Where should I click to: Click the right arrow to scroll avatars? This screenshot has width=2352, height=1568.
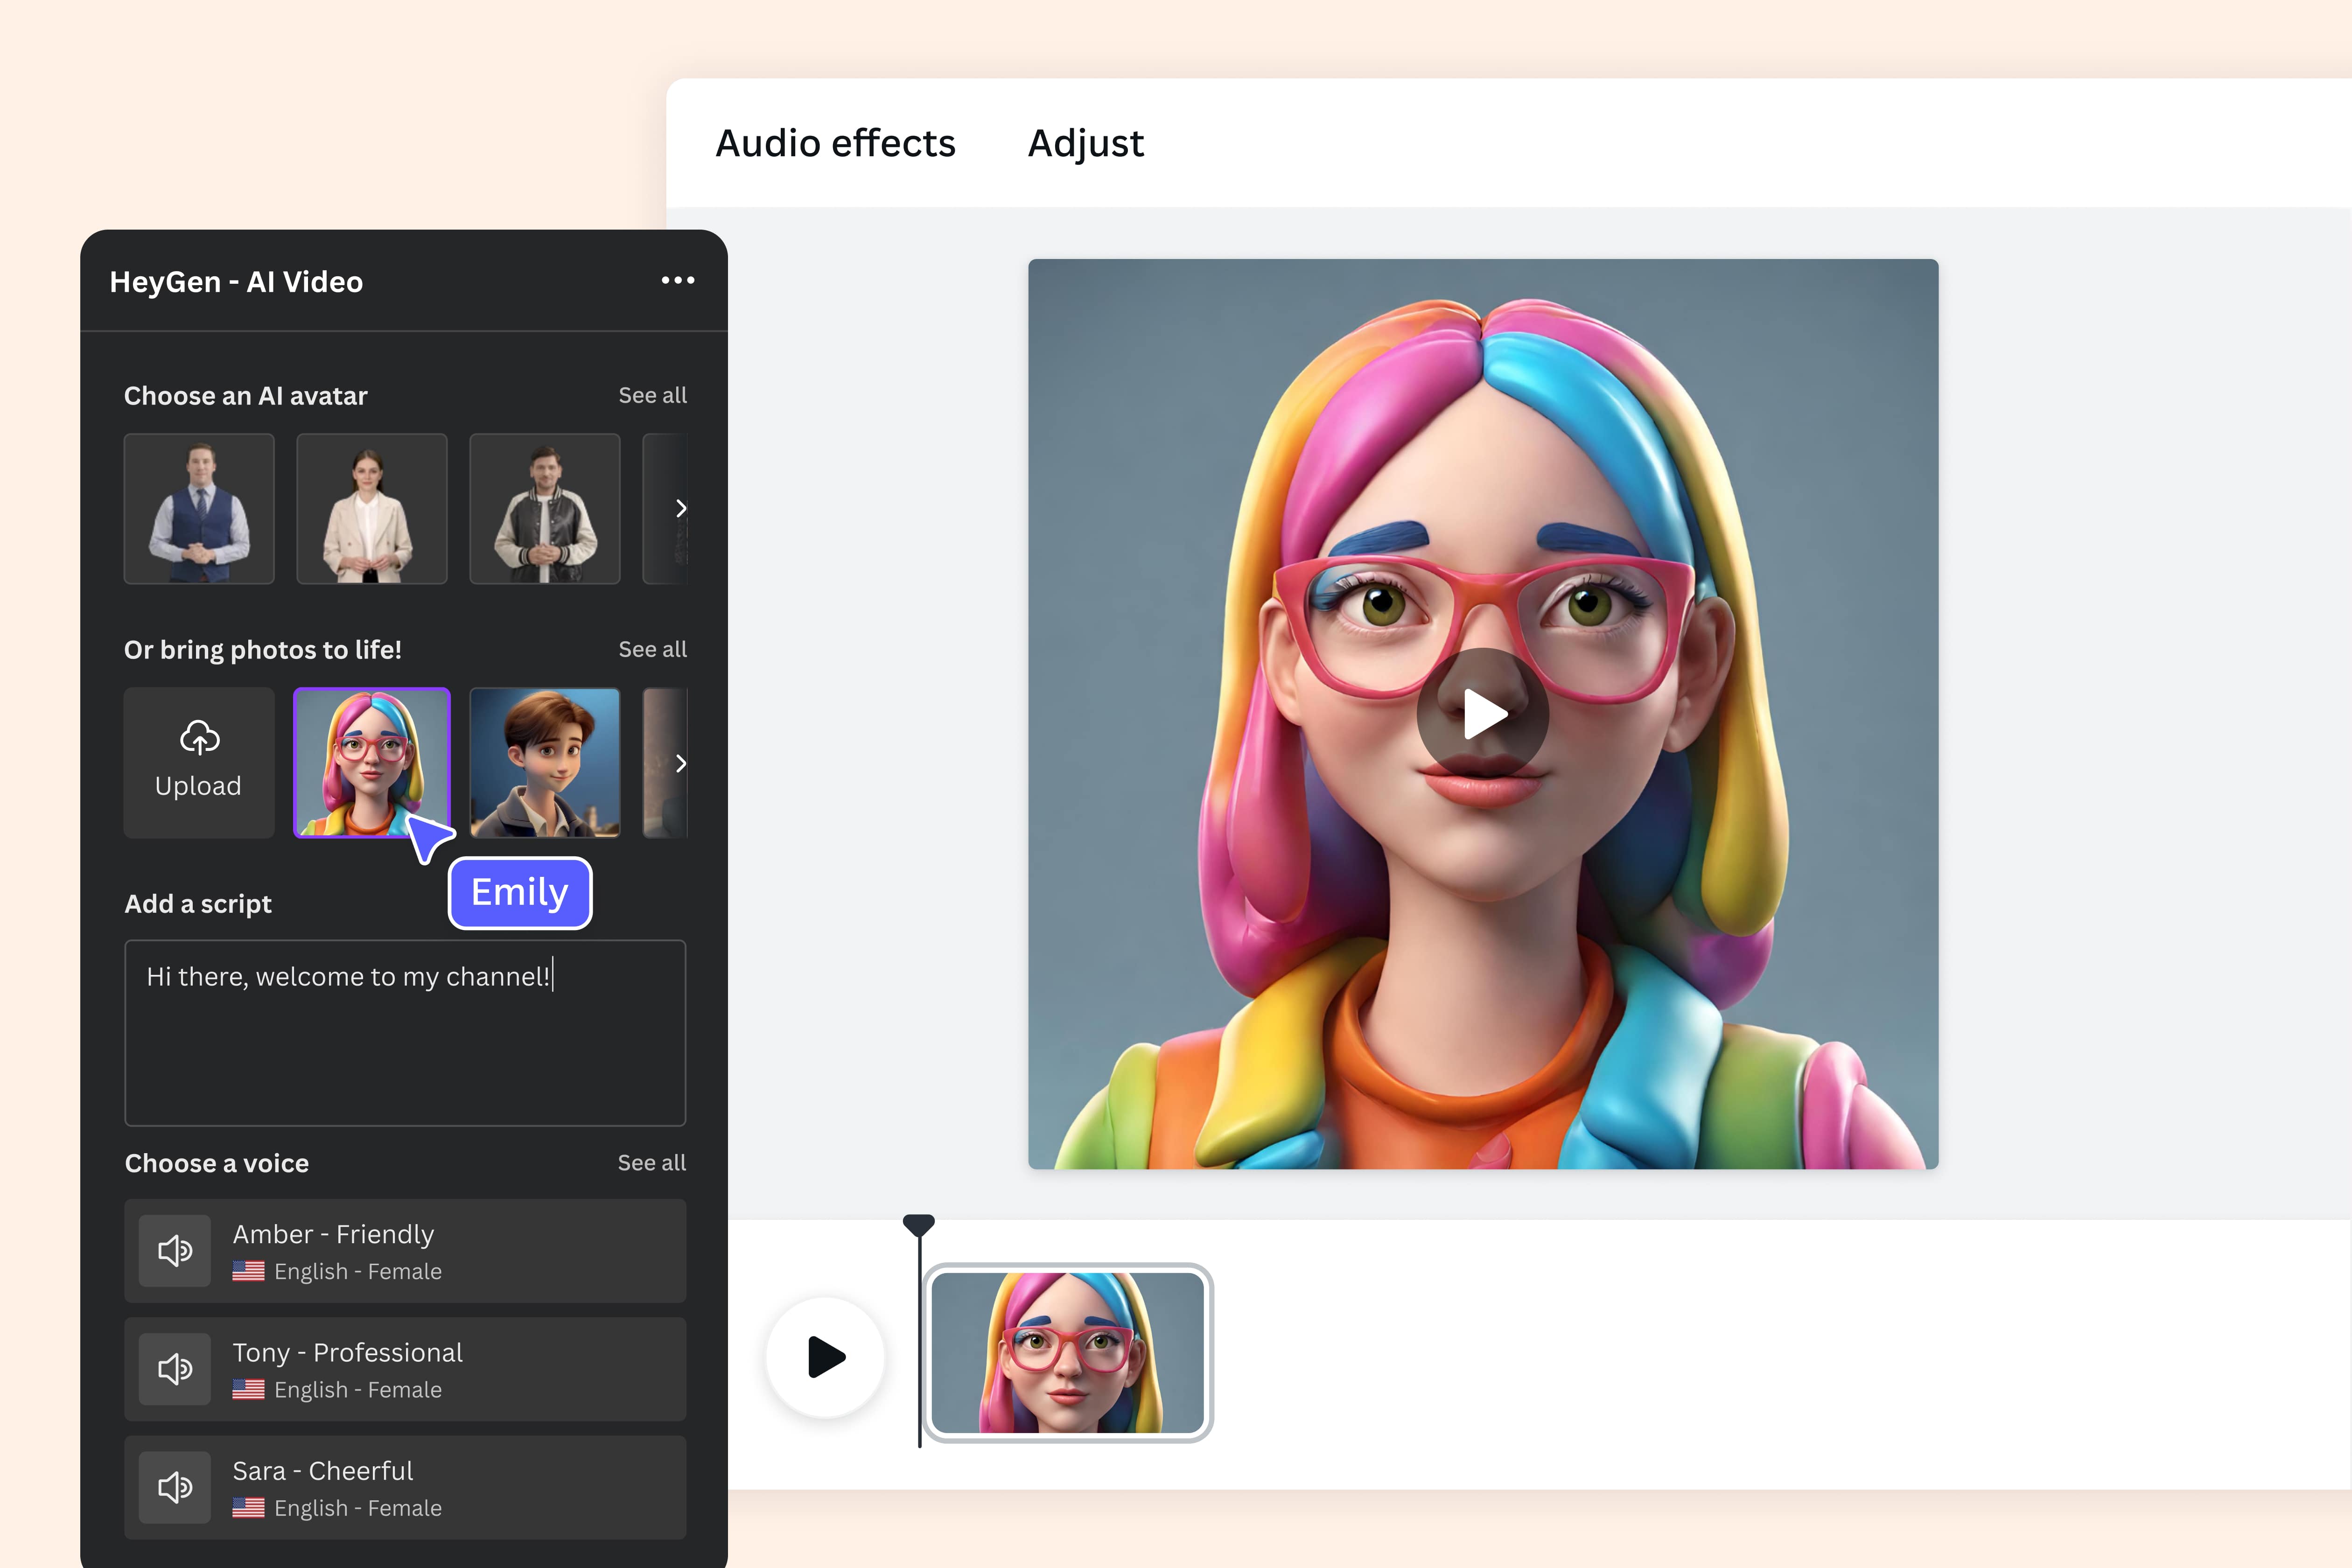click(x=681, y=508)
